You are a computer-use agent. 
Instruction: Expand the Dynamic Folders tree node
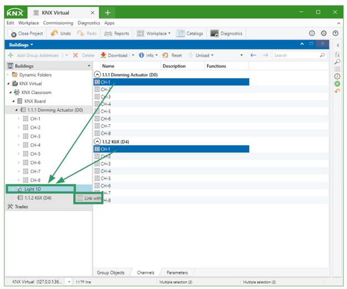(8, 74)
